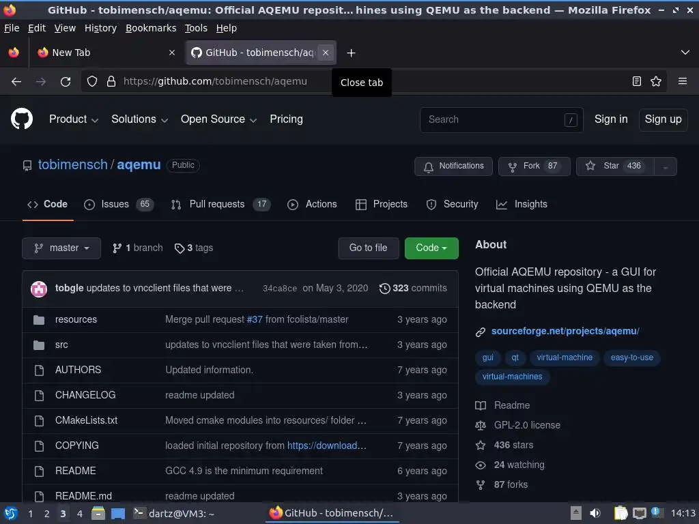
Task: Click the tray clipboard icon
Action: (x=620, y=513)
